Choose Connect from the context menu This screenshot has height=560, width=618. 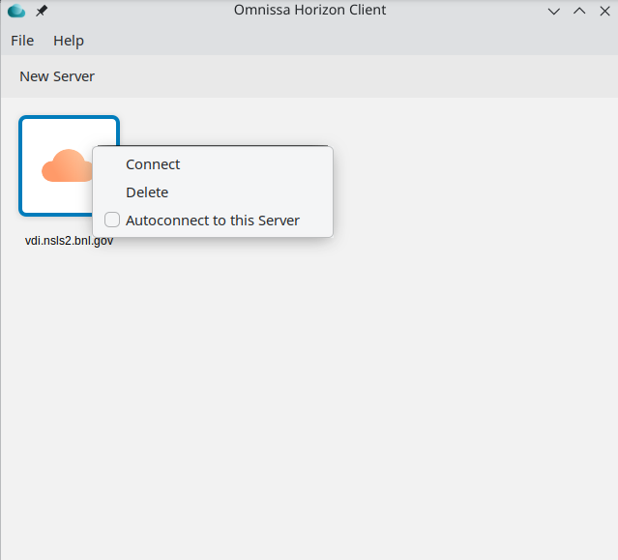(153, 164)
